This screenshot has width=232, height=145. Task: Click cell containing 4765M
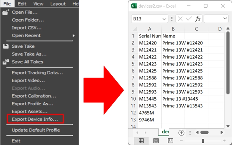[x=150, y=113]
